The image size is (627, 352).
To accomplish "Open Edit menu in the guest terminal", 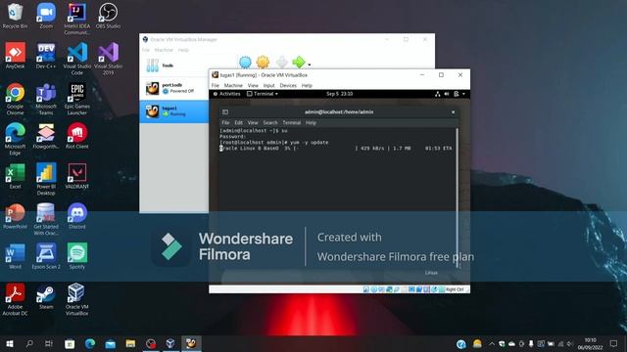I will click(238, 123).
